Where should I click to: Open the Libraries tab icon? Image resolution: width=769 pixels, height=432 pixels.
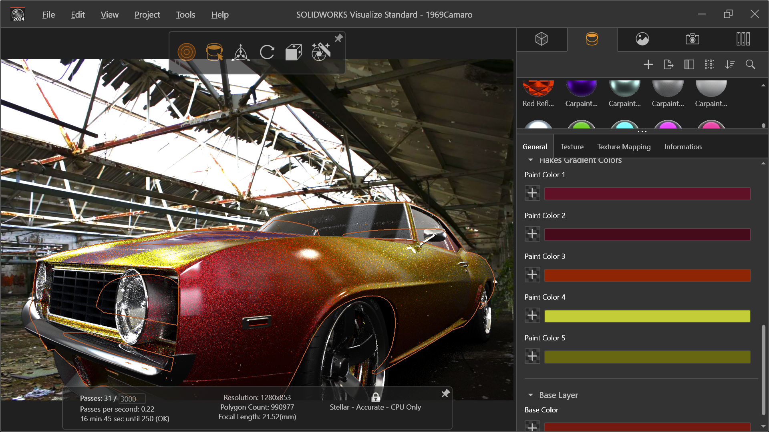[743, 39]
